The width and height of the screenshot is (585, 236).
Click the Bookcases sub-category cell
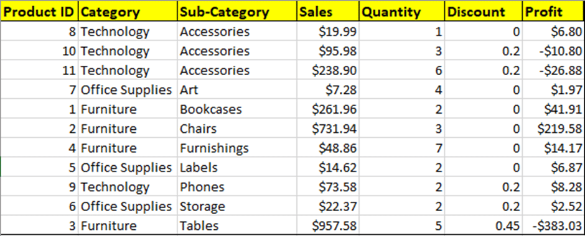click(x=237, y=109)
